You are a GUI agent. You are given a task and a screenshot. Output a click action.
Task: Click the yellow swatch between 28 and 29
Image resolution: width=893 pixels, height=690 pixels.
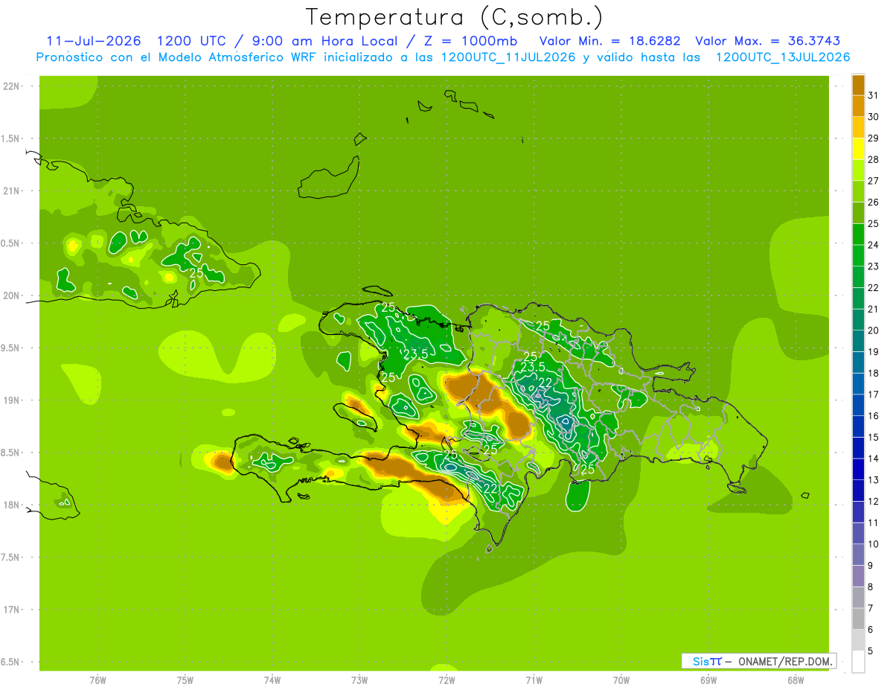(858, 148)
